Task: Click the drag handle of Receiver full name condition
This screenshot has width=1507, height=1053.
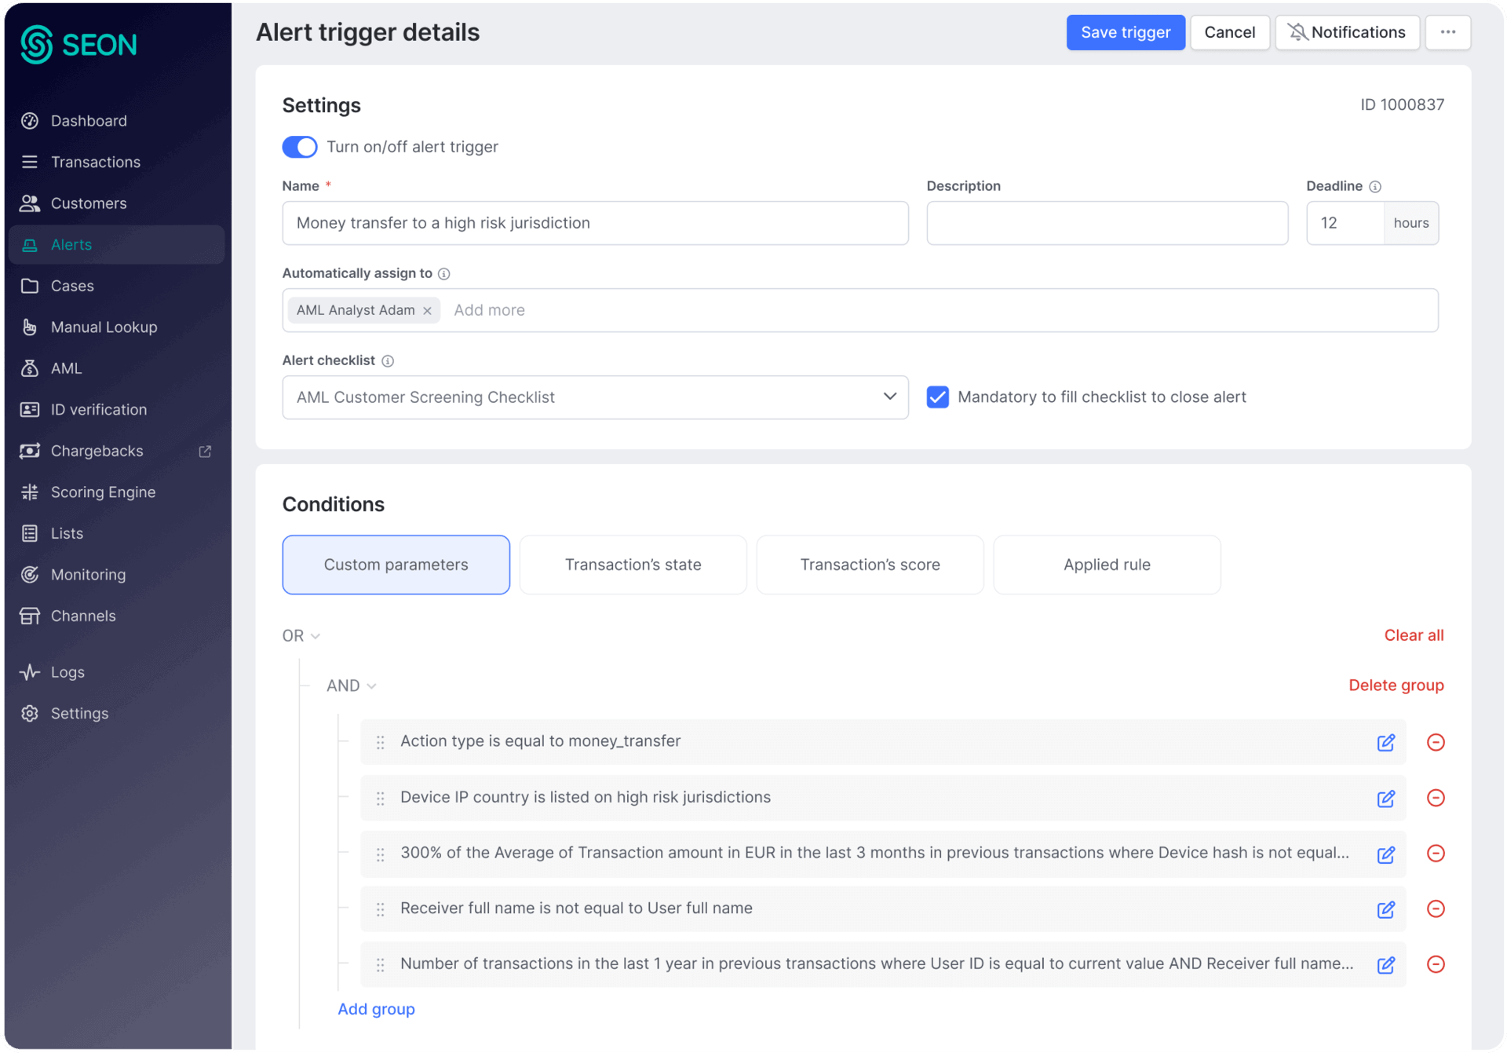Action: (x=381, y=909)
